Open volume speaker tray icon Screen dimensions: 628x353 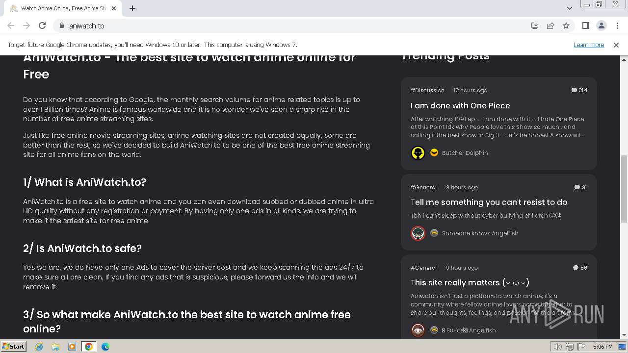pos(558,347)
